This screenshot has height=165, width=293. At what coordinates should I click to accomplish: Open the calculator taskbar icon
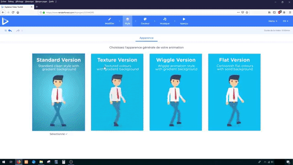click(x=64, y=162)
